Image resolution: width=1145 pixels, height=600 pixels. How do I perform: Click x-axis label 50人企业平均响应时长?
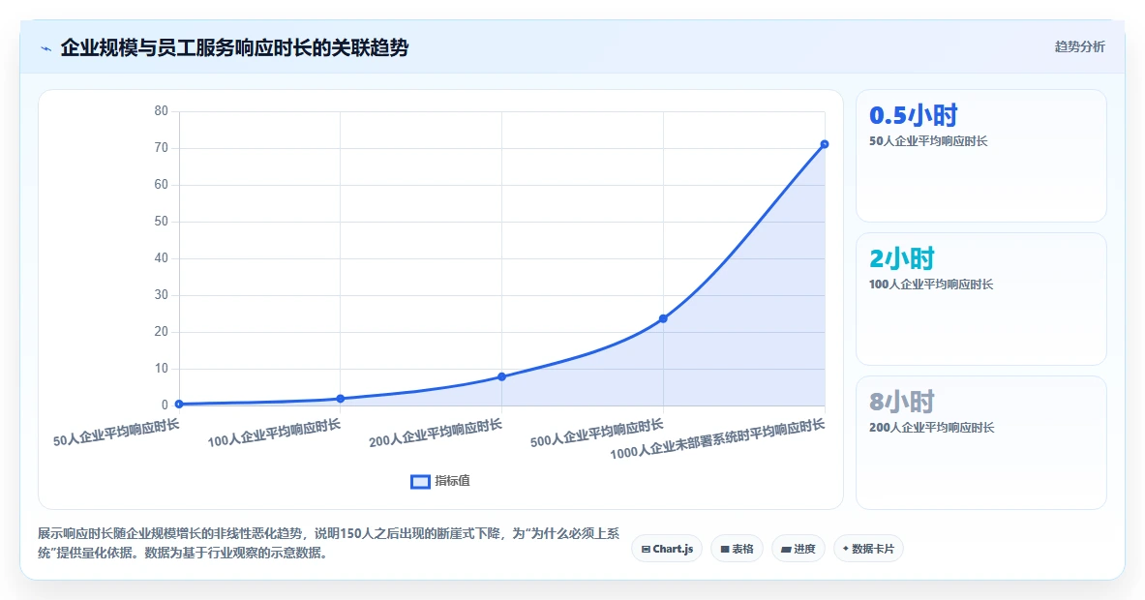pos(116,433)
